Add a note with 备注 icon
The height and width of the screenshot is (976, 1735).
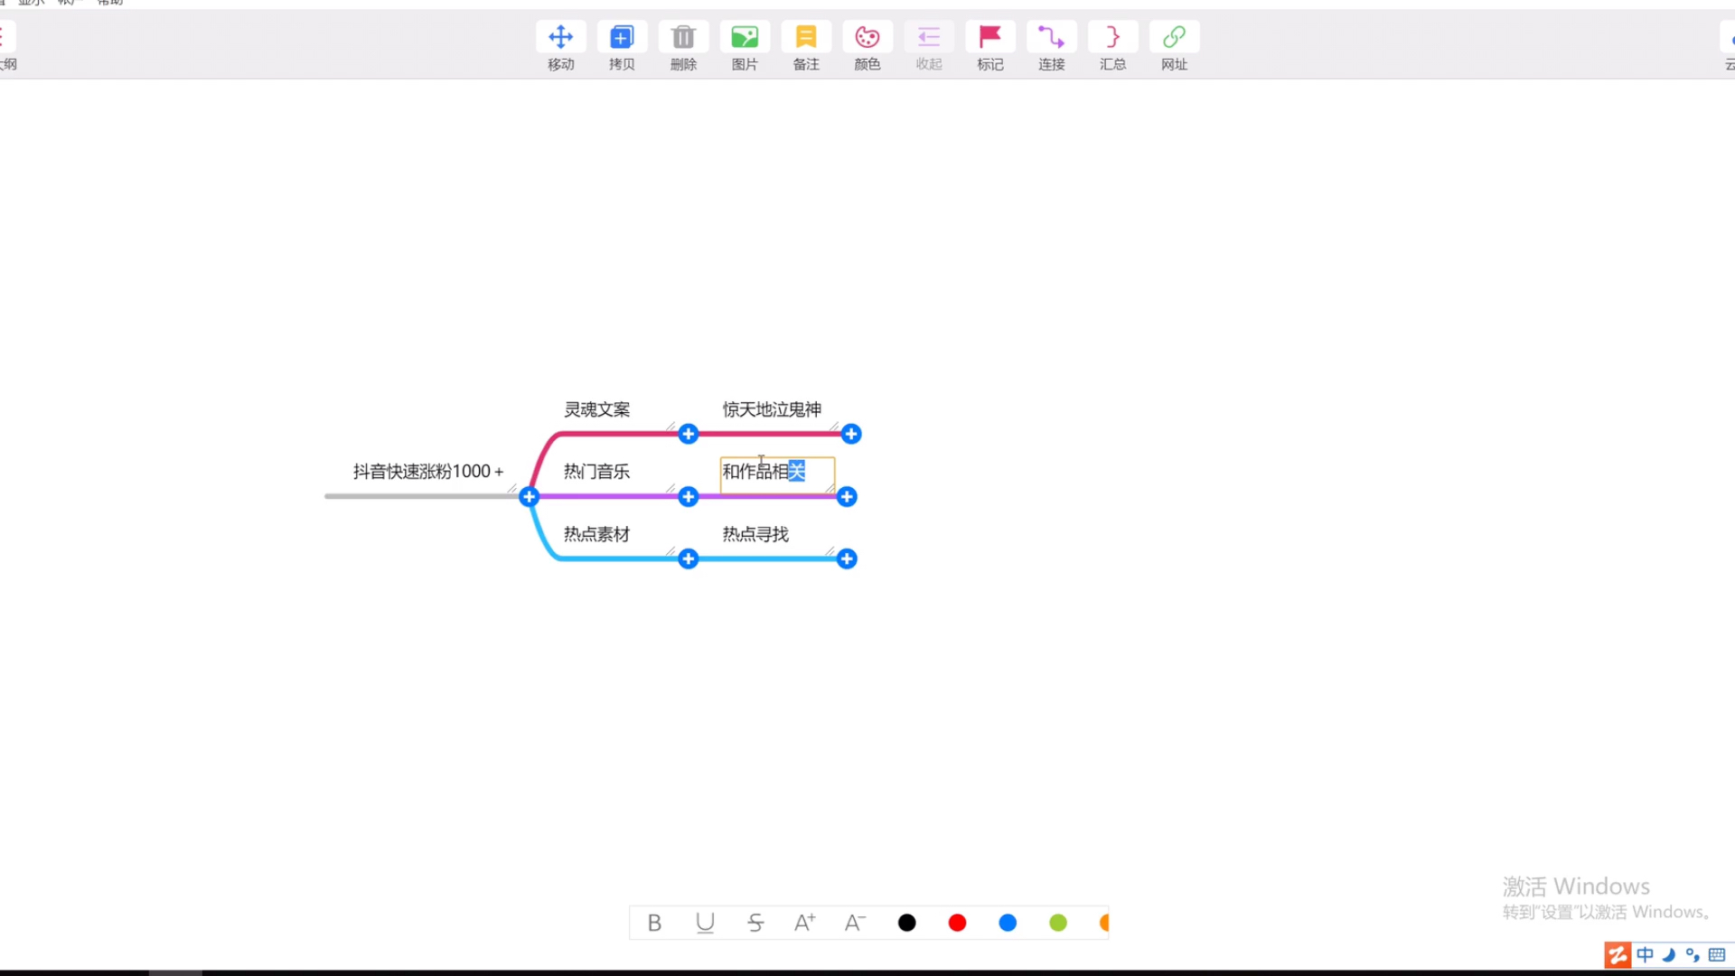(x=806, y=37)
